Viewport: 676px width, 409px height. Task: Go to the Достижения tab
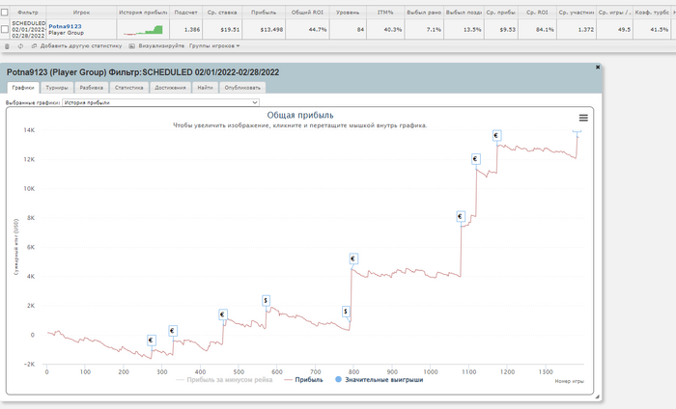170,88
